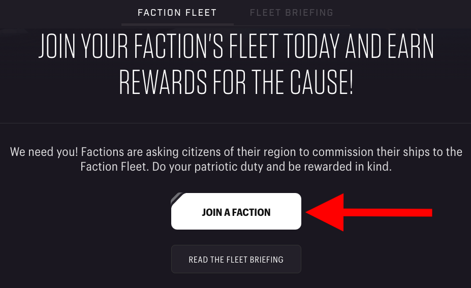This screenshot has width=471, height=288.
Task: Click the word CAUSE! in the headline
Action: [x=322, y=82]
